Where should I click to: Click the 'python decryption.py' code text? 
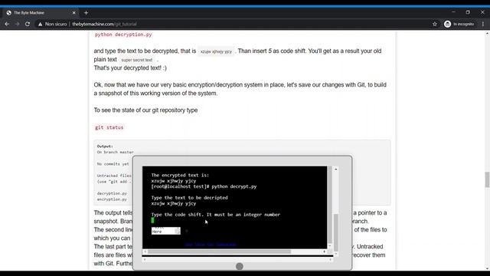point(123,34)
